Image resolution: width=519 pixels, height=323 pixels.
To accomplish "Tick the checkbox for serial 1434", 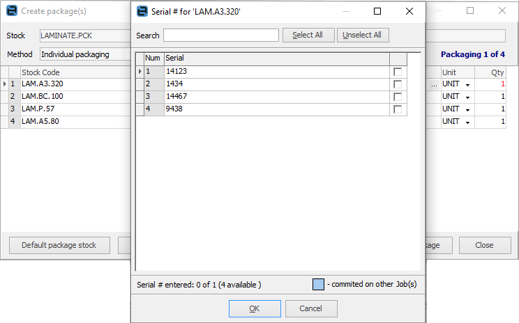I will [398, 84].
